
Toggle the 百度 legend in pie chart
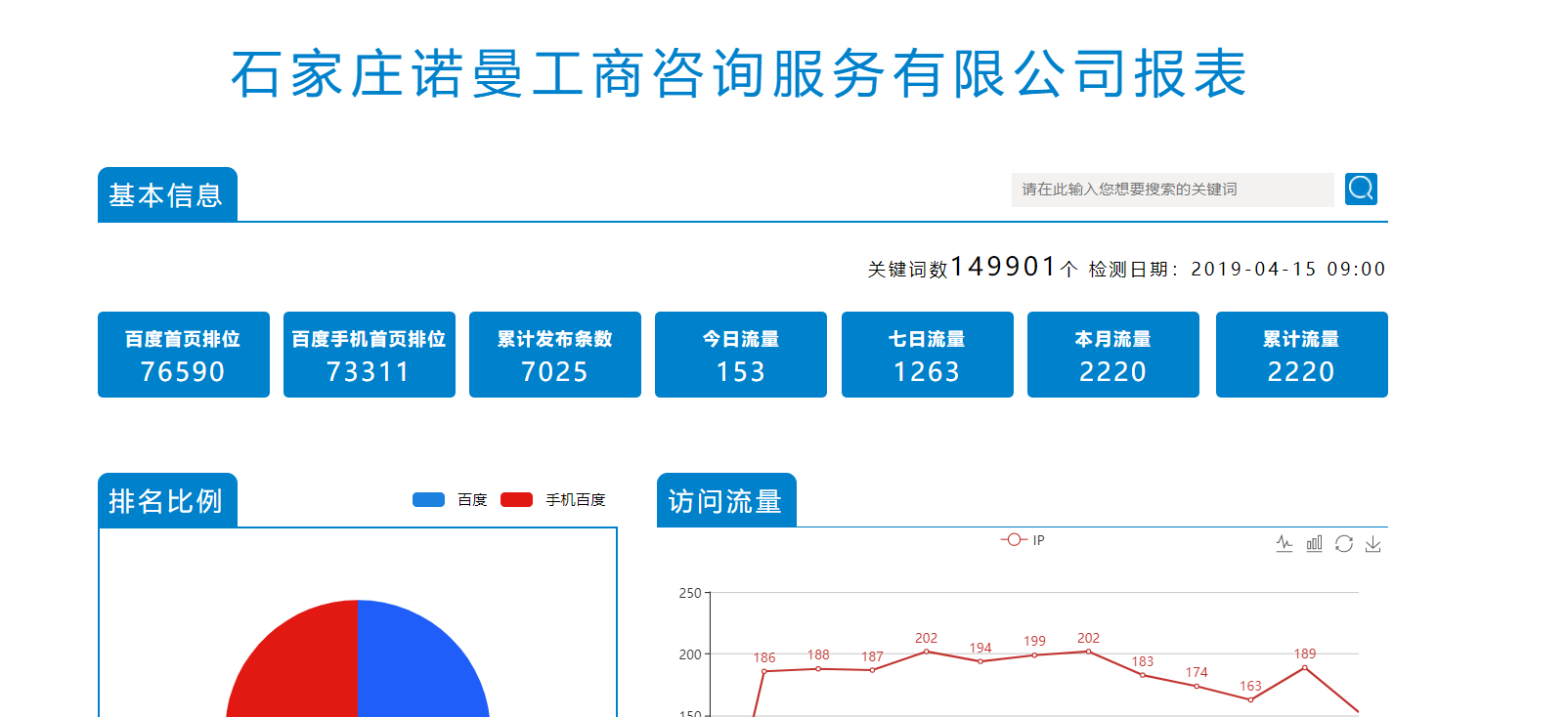(x=450, y=500)
